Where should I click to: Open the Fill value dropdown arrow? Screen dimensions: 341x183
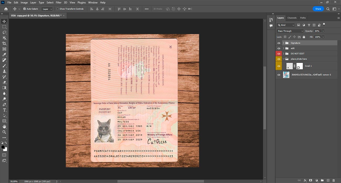point(323,37)
